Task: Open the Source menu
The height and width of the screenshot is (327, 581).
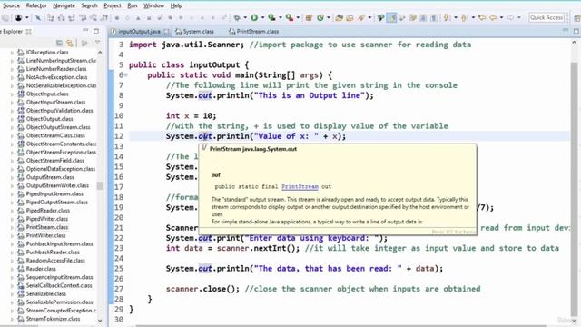Action: click(11, 5)
